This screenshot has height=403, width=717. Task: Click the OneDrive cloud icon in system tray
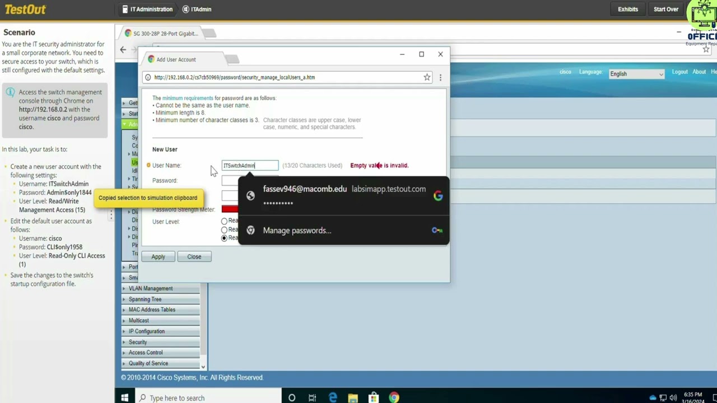point(653,398)
